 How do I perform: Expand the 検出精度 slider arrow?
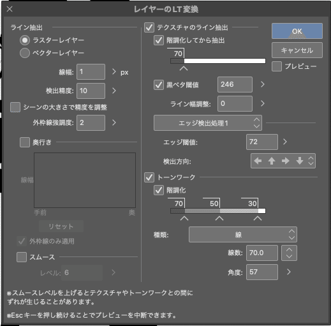pyautogui.click(x=114, y=91)
